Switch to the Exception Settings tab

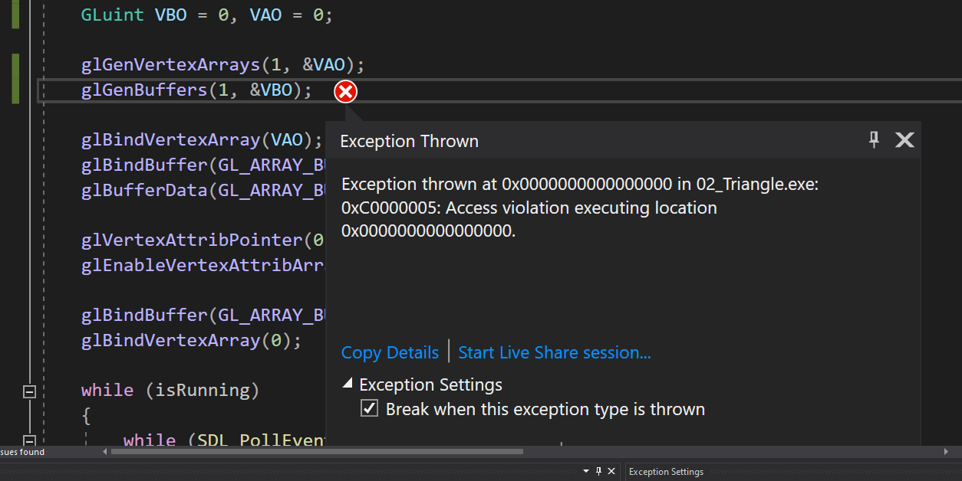pyautogui.click(x=666, y=471)
